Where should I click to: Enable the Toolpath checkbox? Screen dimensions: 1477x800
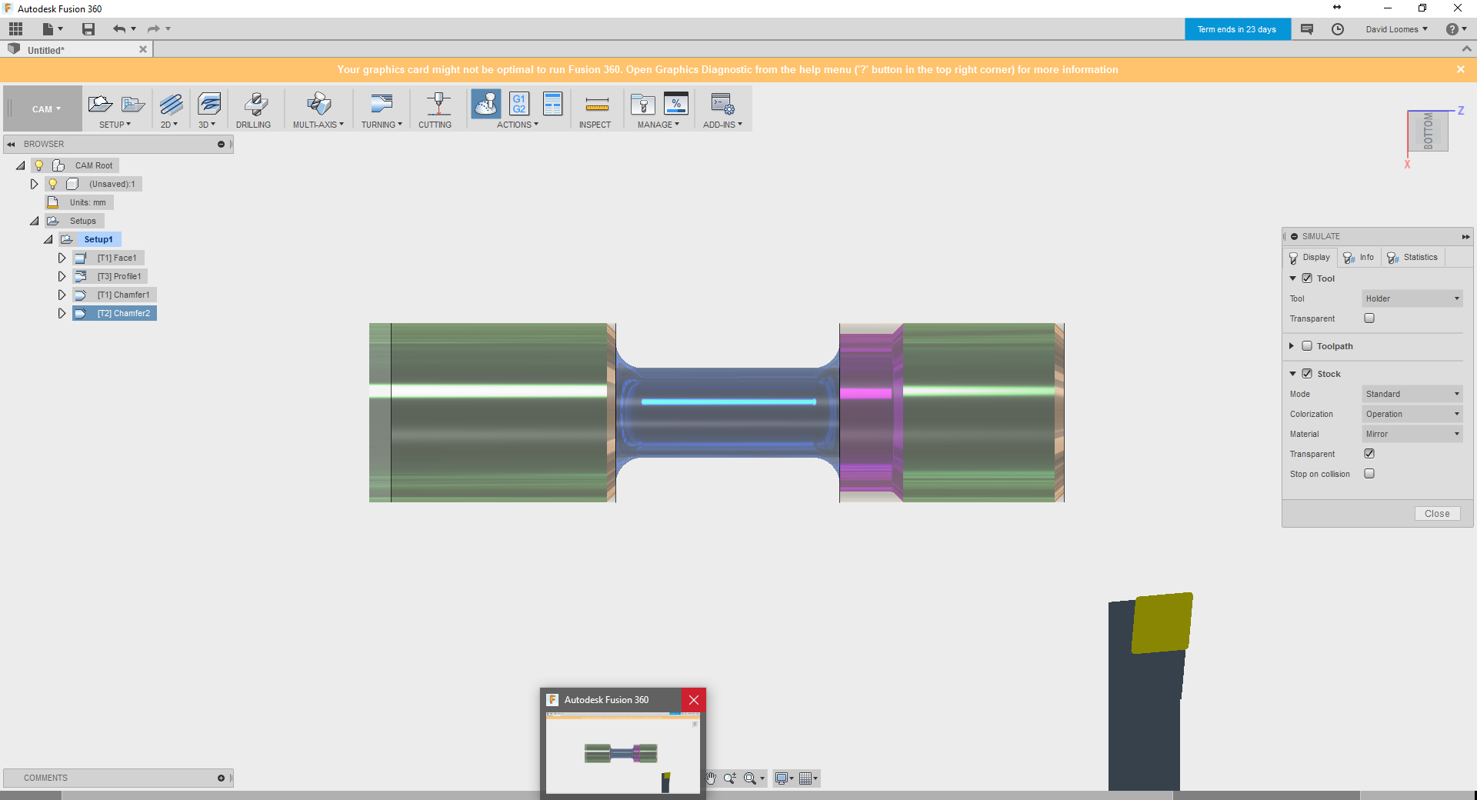1307,346
